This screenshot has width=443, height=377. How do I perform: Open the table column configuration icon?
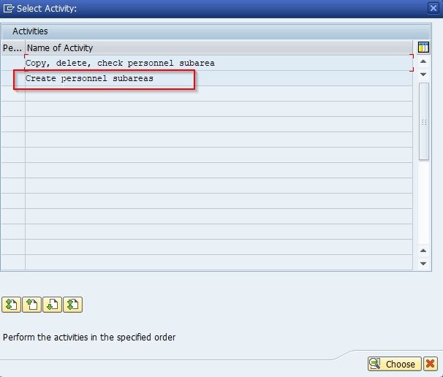pos(423,47)
